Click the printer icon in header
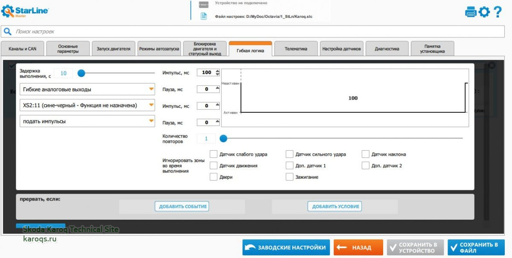The height and width of the screenshot is (258, 512). [471, 12]
